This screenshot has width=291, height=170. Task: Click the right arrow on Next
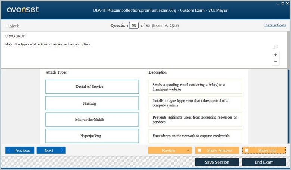[62, 150]
